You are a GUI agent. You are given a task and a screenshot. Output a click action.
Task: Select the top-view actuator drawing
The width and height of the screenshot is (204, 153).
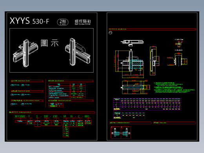coord(132,43)
